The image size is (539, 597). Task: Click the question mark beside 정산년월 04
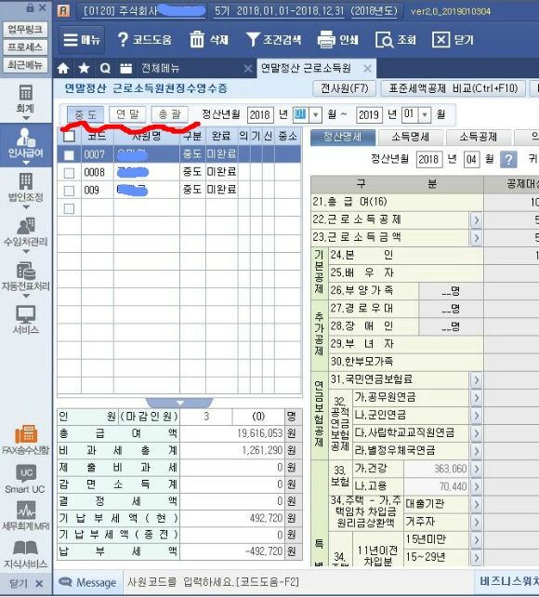coord(508,159)
